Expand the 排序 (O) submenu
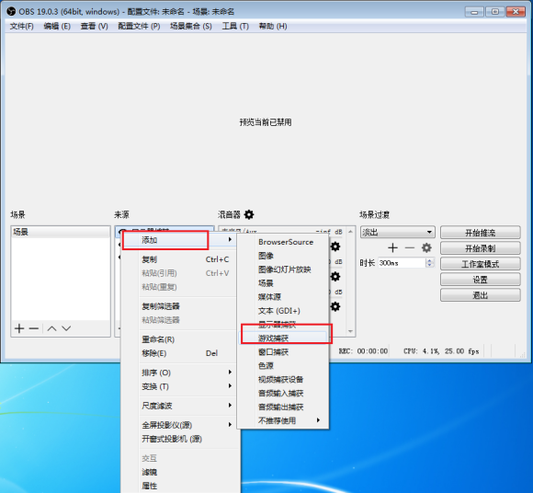 pos(179,373)
